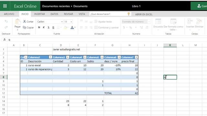Open the Columna2 filter dropdown
Screen dimensions: 207x116
(x=50, y=57)
